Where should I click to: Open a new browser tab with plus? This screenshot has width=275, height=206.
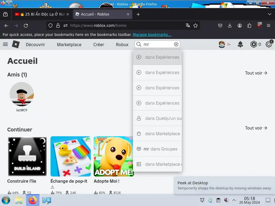click(x=138, y=14)
